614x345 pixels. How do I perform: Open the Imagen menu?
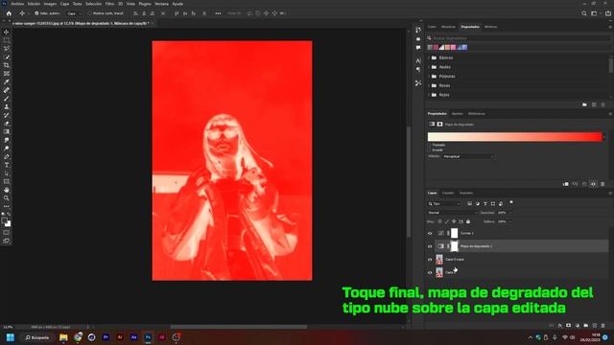click(50, 4)
